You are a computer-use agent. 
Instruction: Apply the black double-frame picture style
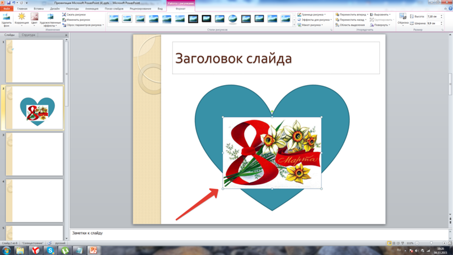(x=193, y=19)
